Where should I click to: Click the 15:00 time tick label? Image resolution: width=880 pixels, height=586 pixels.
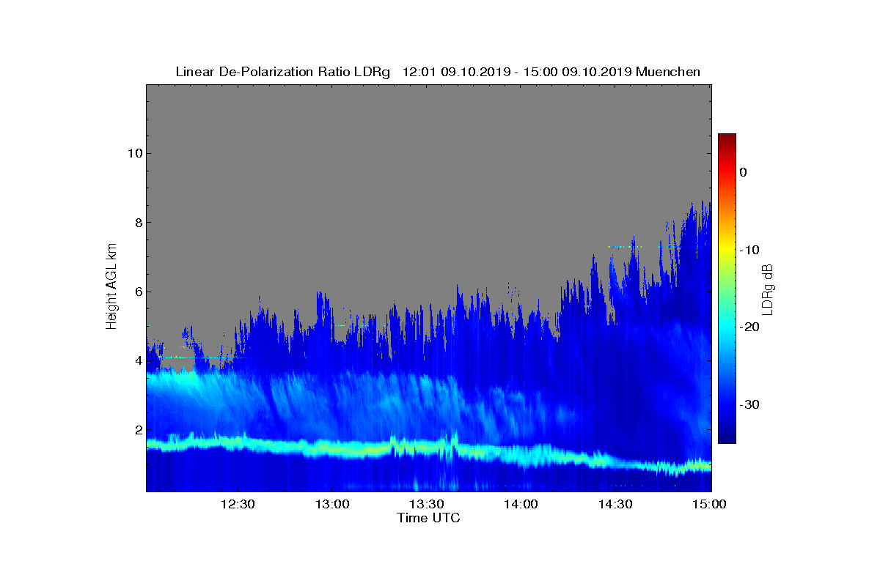click(710, 504)
